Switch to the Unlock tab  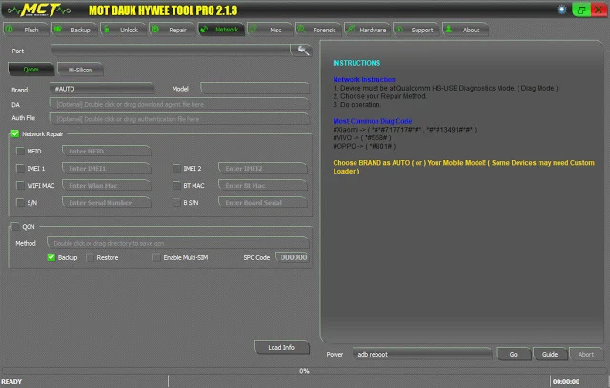(x=123, y=30)
